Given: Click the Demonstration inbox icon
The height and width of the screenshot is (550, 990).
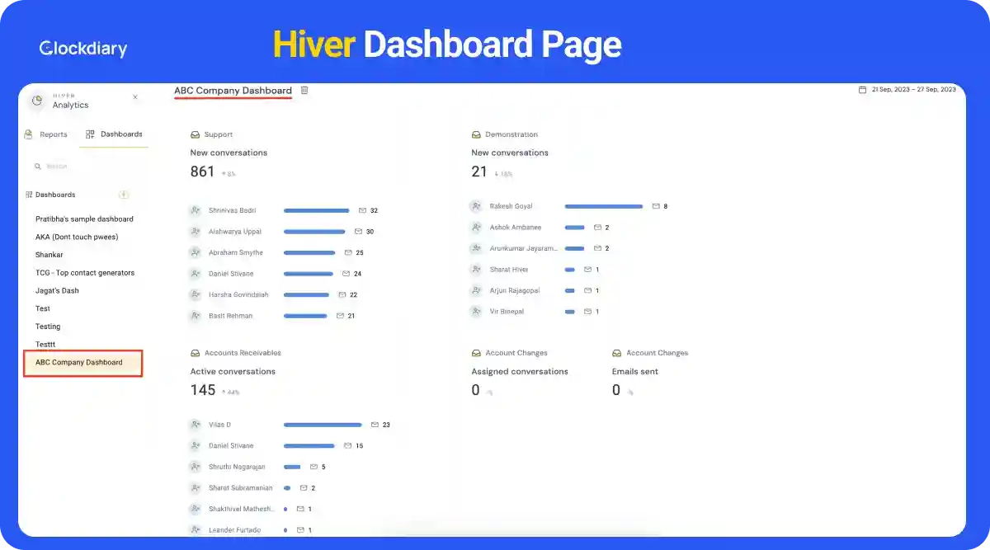Looking at the screenshot, I should pos(476,134).
